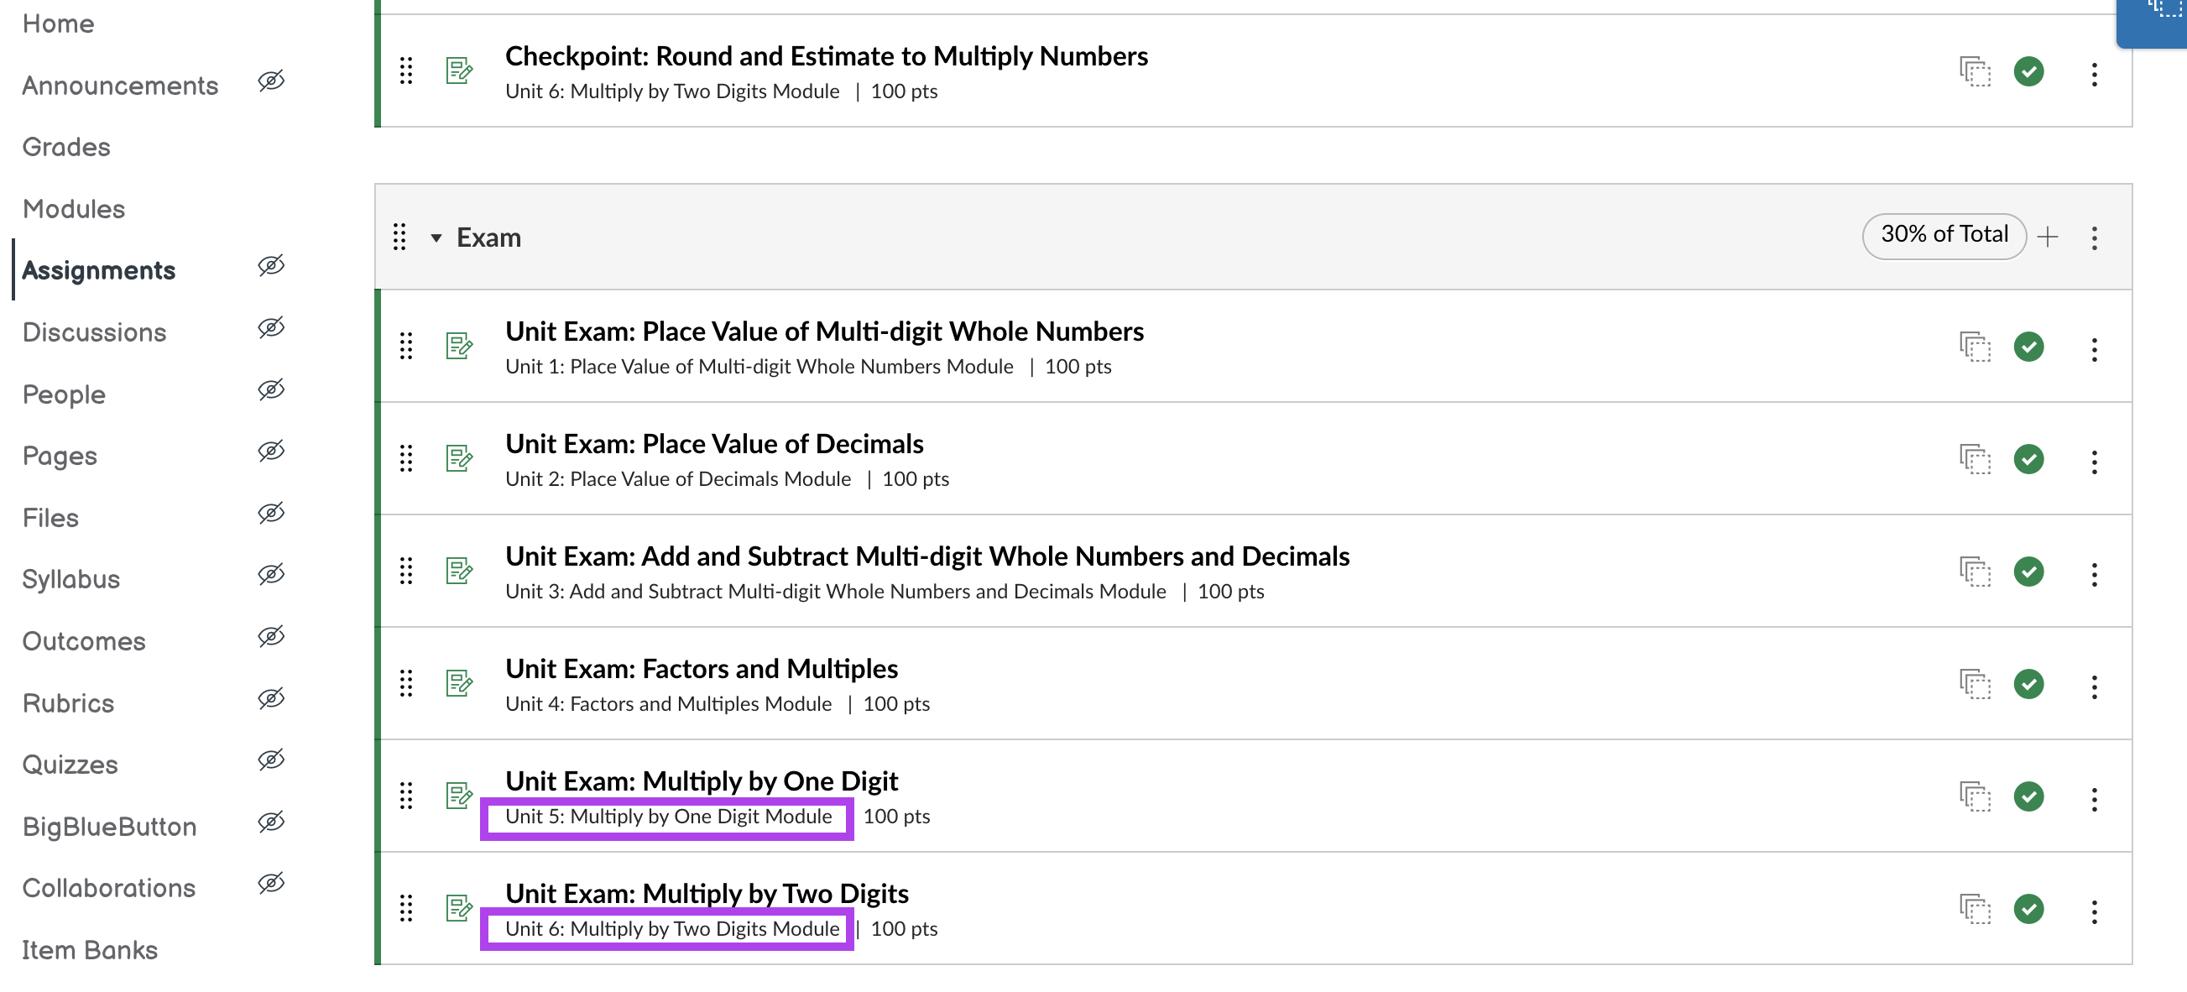Click duplicate icon for Add and Subtract exam
Screen dimensions: 2187x992
[1975, 572]
